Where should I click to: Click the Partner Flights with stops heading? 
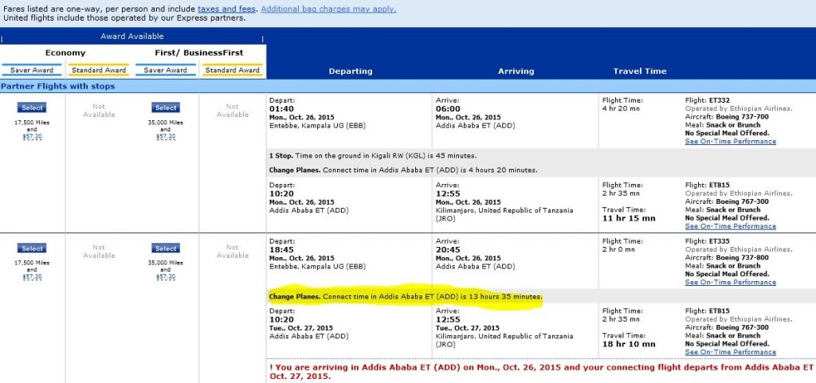(58, 86)
